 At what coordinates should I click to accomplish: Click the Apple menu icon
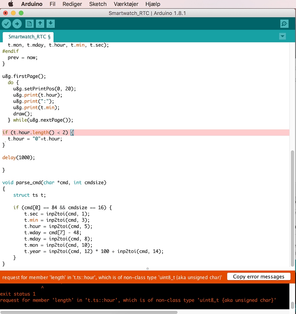10,4
